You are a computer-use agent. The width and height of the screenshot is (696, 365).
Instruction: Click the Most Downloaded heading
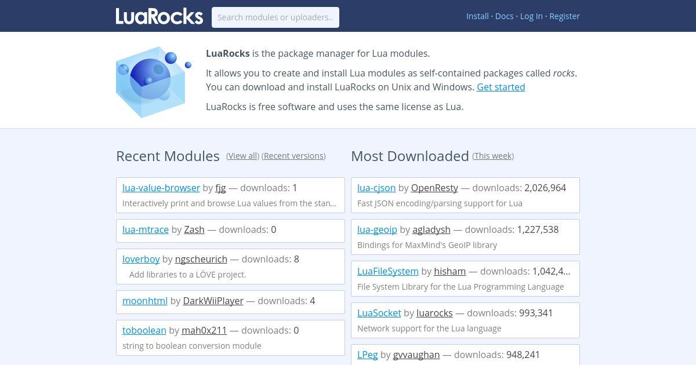click(x=410, y=156)
